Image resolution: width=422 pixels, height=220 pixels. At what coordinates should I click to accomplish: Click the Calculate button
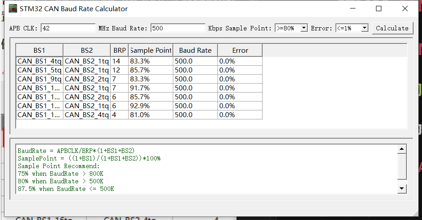393,28
